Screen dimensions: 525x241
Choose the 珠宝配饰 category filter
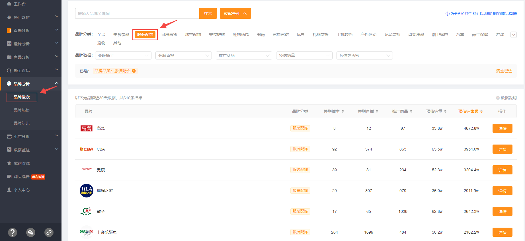pos(193,34)
